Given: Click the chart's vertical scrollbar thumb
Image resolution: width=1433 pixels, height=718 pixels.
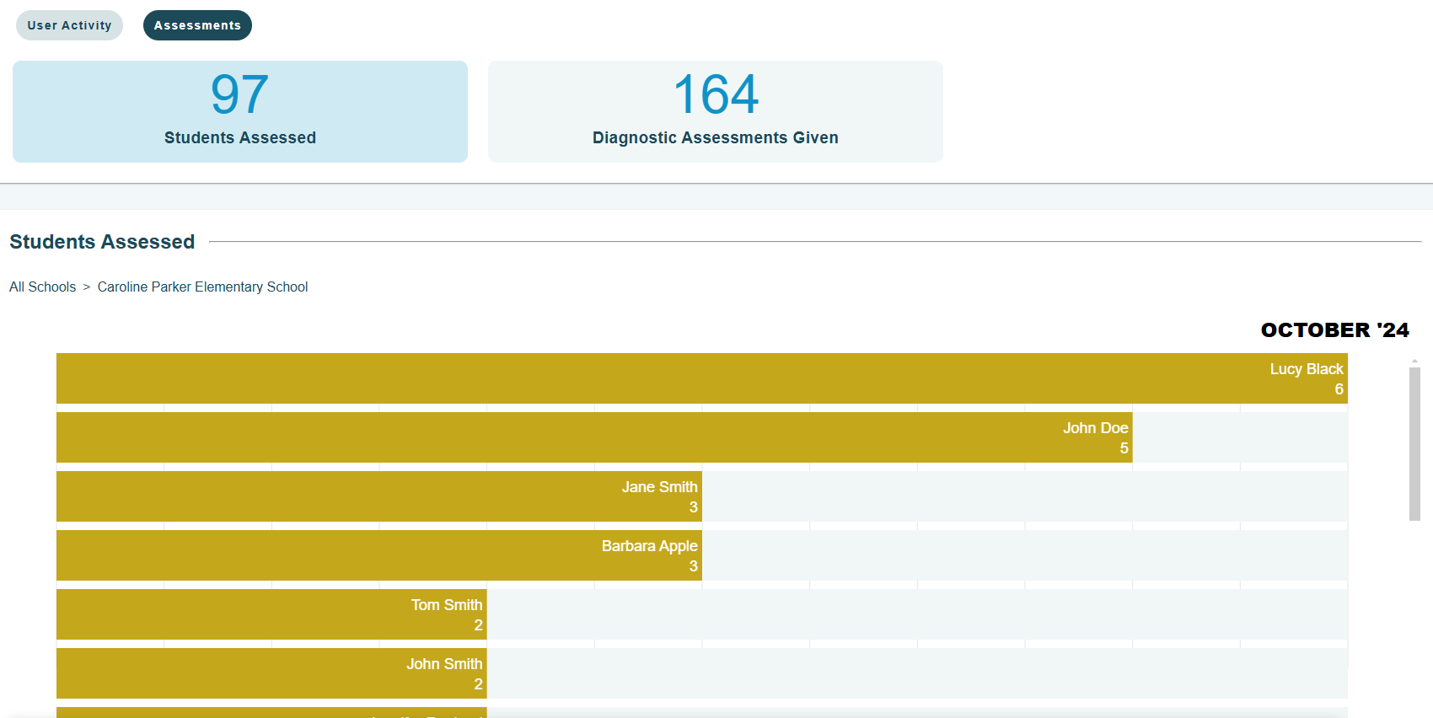Looking at the screenshot, I should point(1414,444).
